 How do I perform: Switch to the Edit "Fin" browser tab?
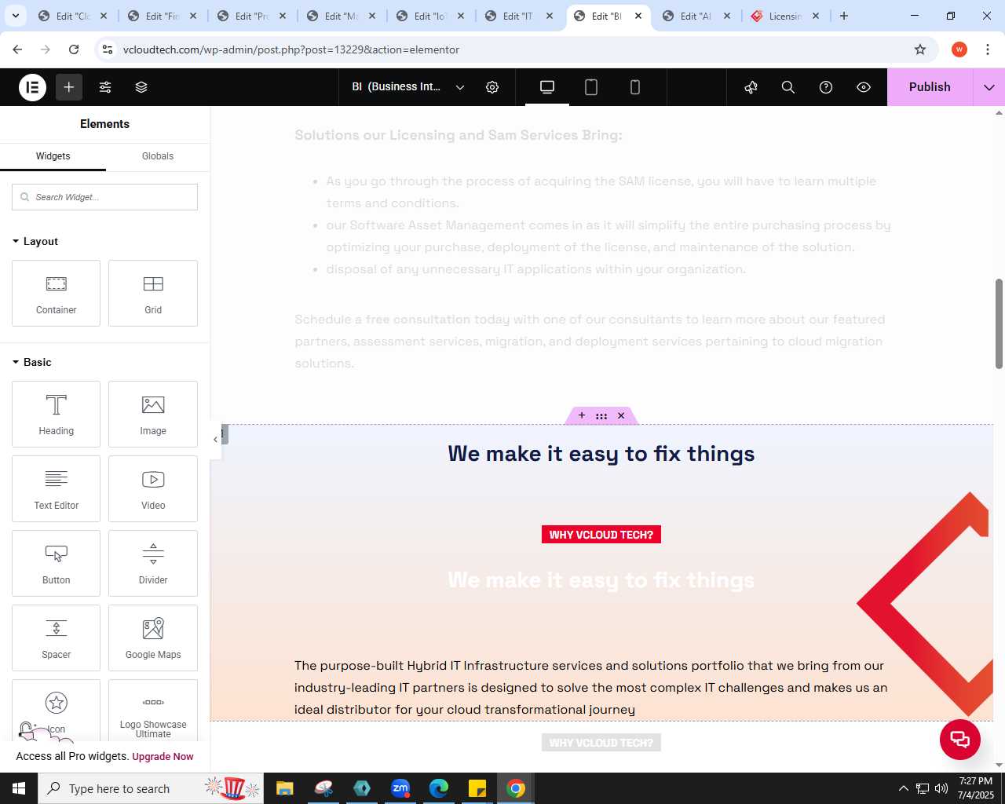pos(163,16)
